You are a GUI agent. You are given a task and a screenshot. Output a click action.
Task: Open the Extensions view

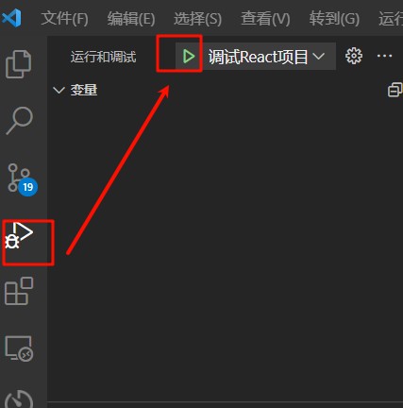(x=19, y=291)
